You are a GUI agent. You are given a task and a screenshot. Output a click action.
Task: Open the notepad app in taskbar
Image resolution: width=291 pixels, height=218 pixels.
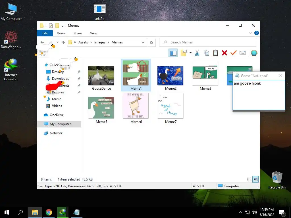(76, 212)
